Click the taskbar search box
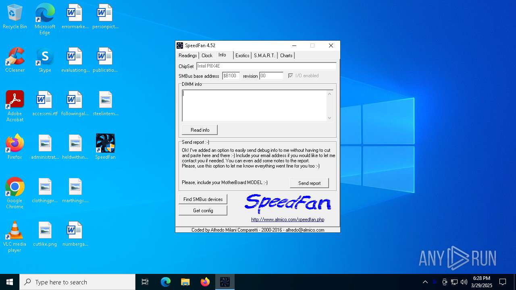 [x=77, y=282]
